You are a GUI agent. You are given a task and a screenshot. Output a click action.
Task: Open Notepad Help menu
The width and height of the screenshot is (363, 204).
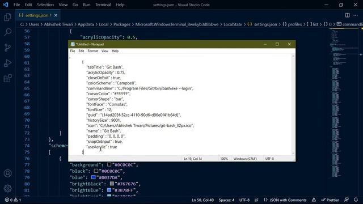[115, 51]
